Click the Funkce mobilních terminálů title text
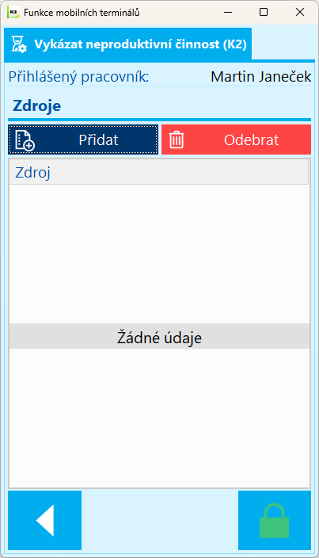Image resolution: width=319 pixels, height=558 pixels. click(82, 13)
